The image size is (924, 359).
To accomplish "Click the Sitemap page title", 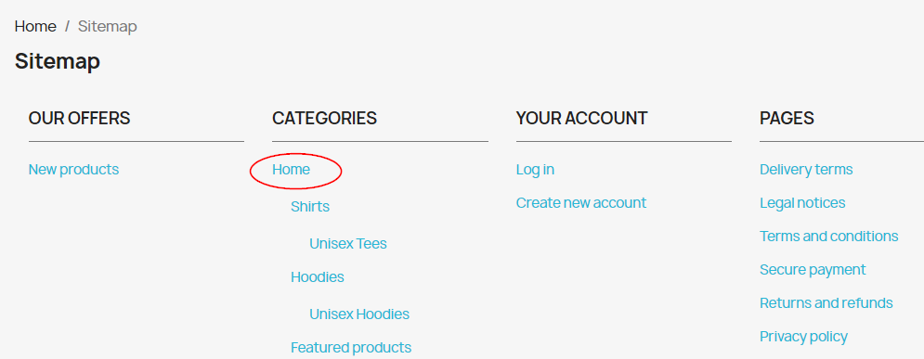I will (x=58, y=61).
